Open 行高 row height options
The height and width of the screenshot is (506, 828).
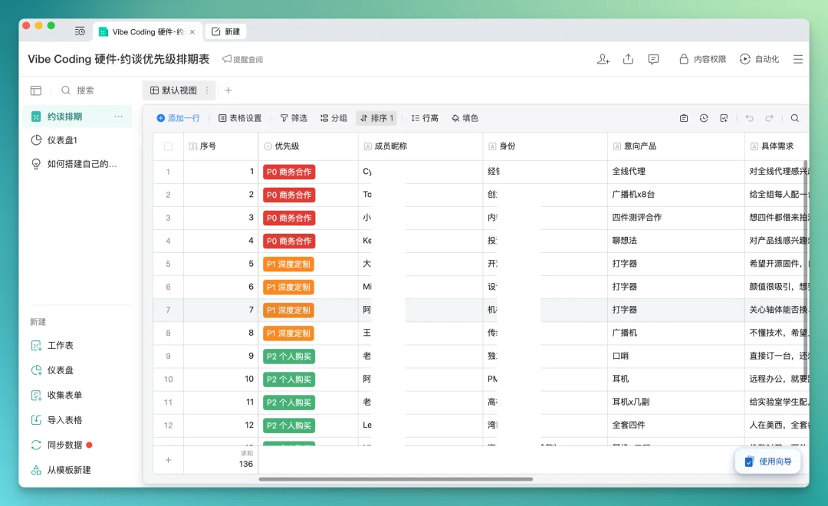[x=425, y=118]
